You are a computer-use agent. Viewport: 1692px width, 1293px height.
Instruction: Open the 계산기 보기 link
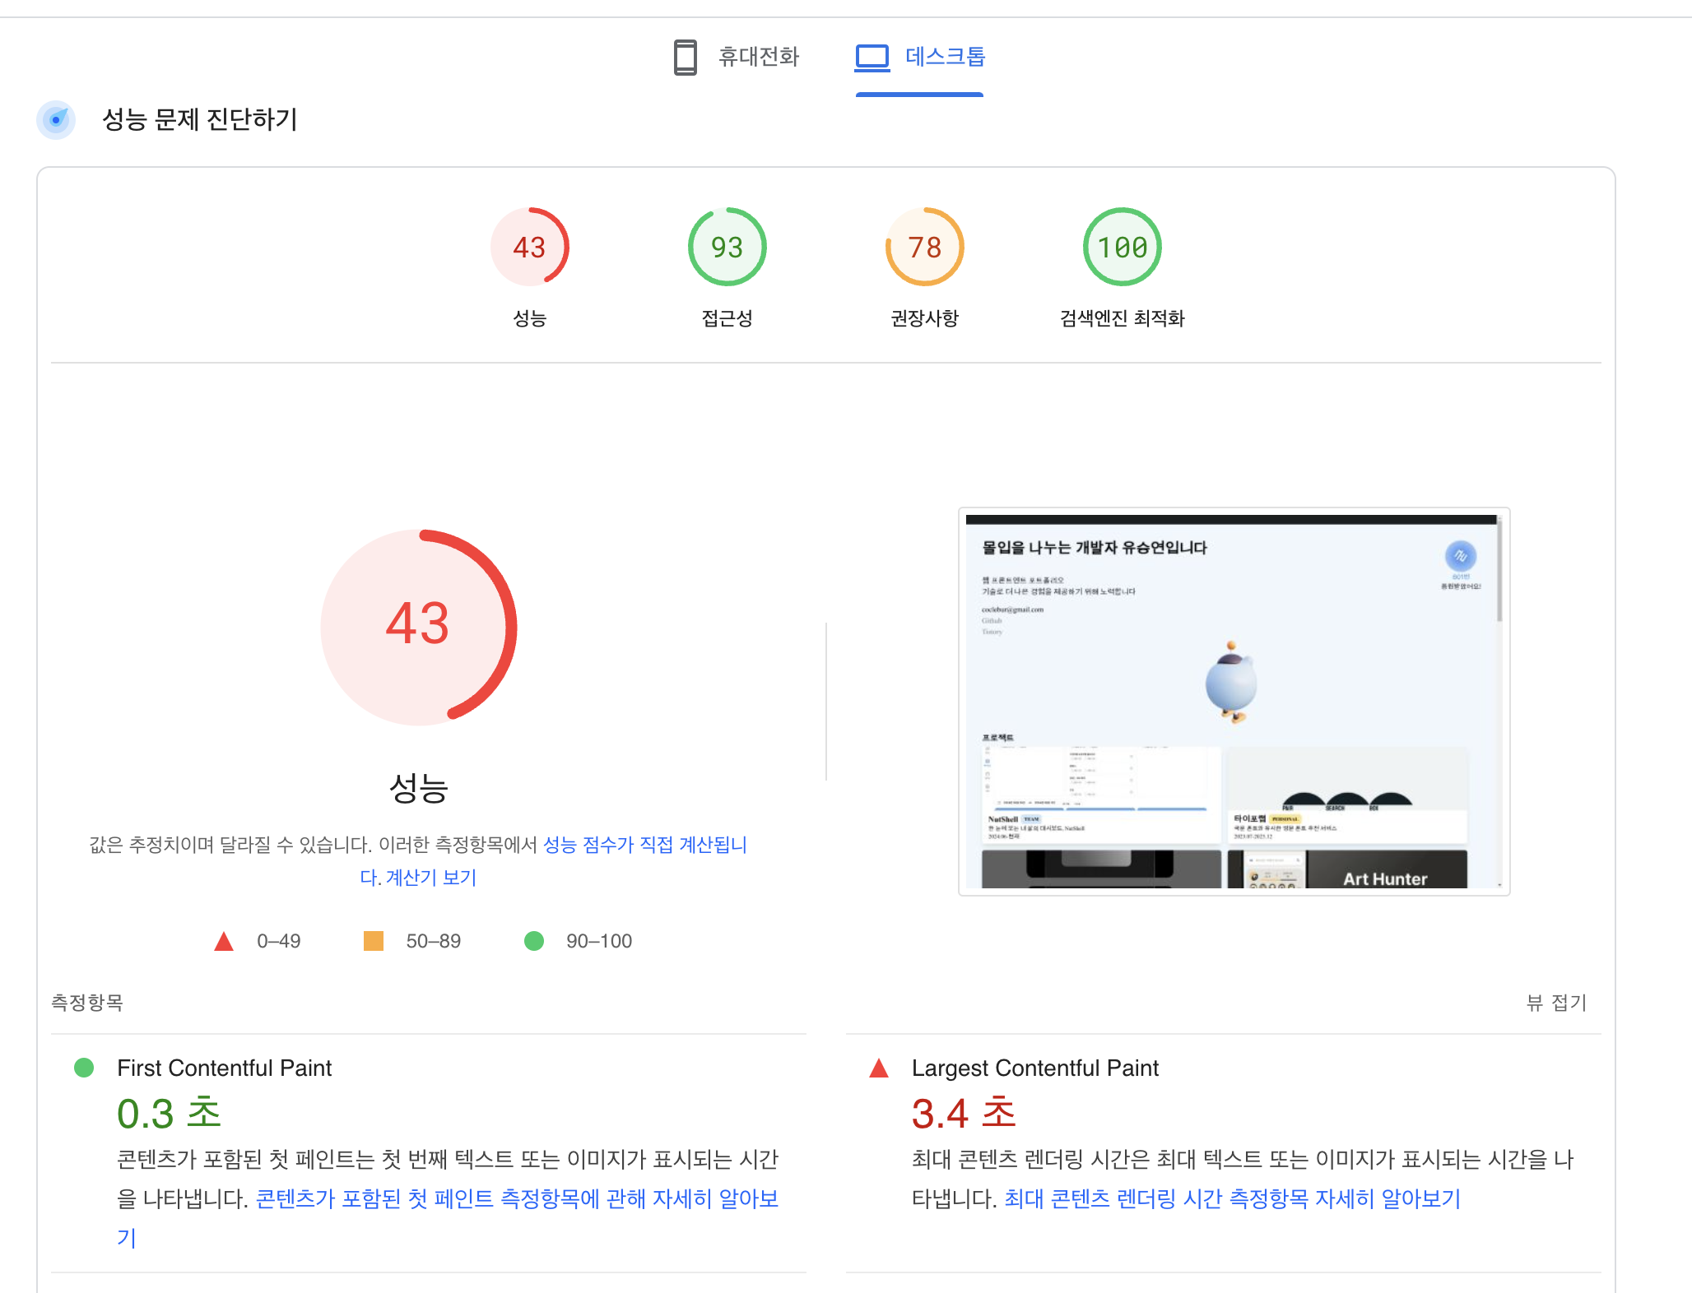coord(431,878)
